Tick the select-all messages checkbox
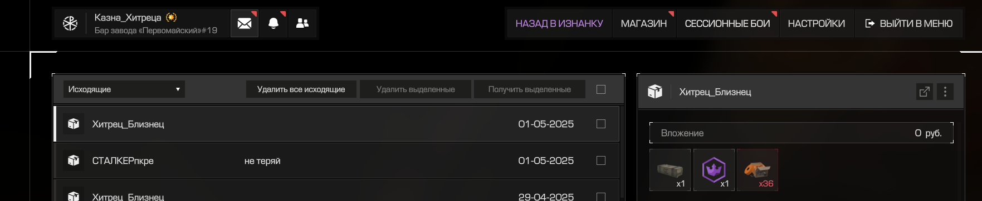The width and height of the screenshot is (982, 201). pyautogui.click(x=601, y=89)
